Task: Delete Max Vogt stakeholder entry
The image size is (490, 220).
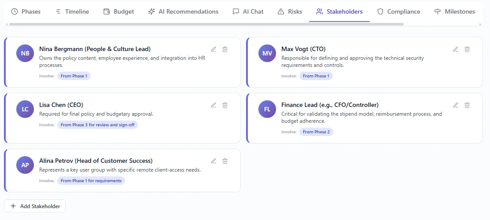Action: point(467,49)
